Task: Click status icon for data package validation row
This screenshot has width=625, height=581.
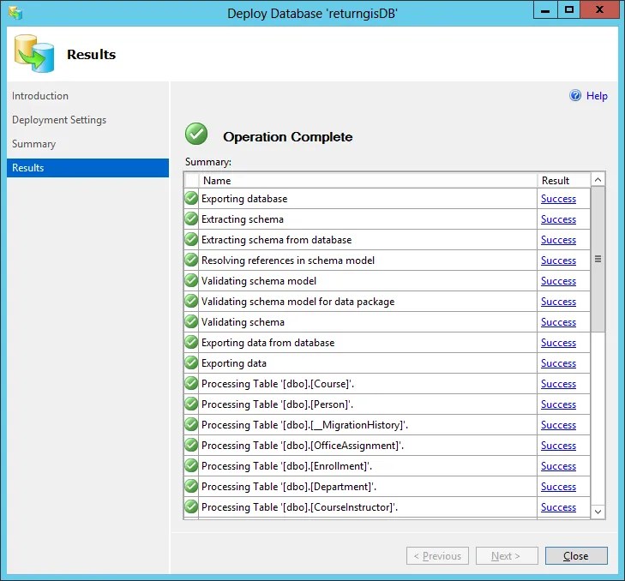Action: (x=191, y=301)
